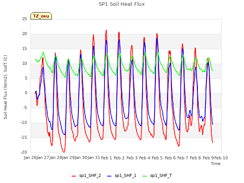
Task: Click the 20 y-axis tick label
Action: click(24, 34)
